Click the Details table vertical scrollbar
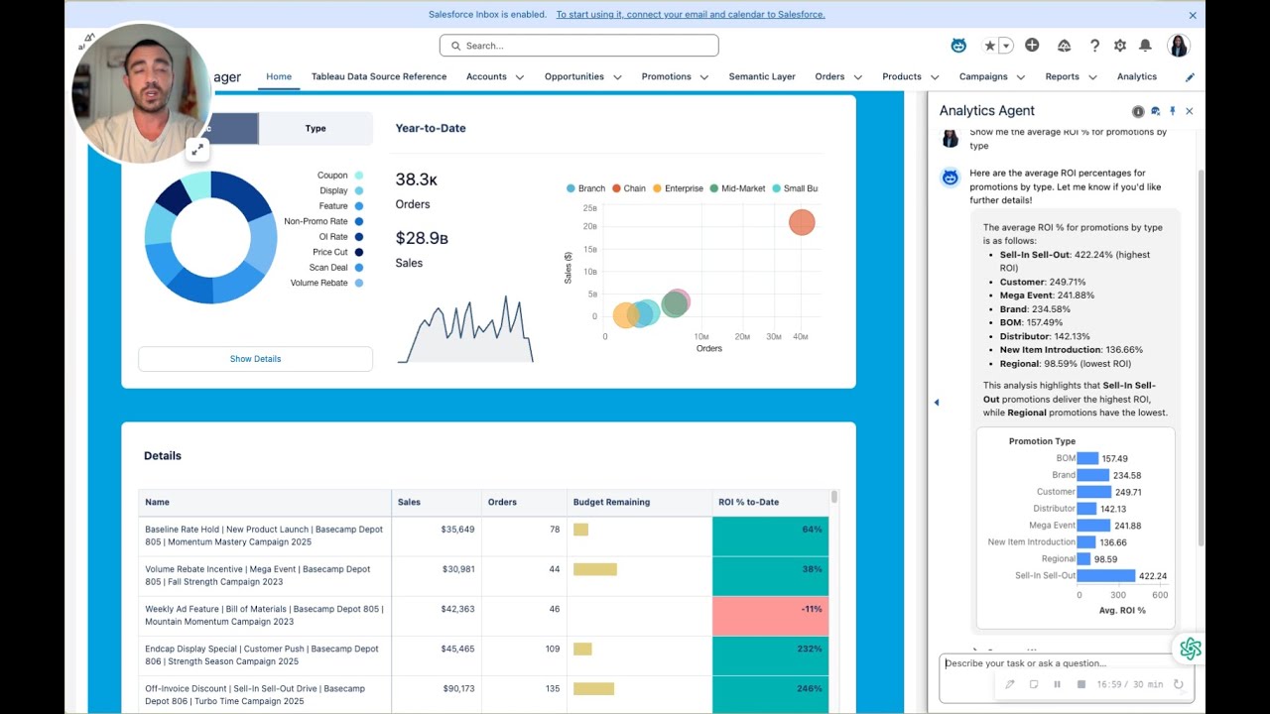This screenshot has width=1270, height=714. pyautogui.click(x=834, y=497)
